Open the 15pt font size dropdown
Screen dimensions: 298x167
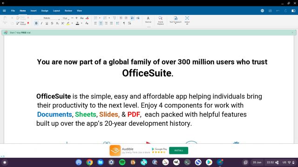click(x=65, y=18)
